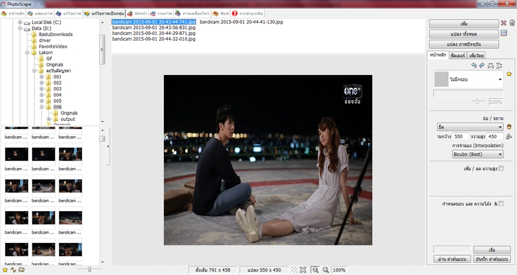Select the FavoriteVideo folder
517x275 pixels.
click(53, 47)
